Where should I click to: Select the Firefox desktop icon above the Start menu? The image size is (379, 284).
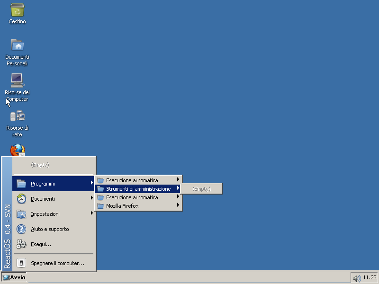tap(18, 150)
